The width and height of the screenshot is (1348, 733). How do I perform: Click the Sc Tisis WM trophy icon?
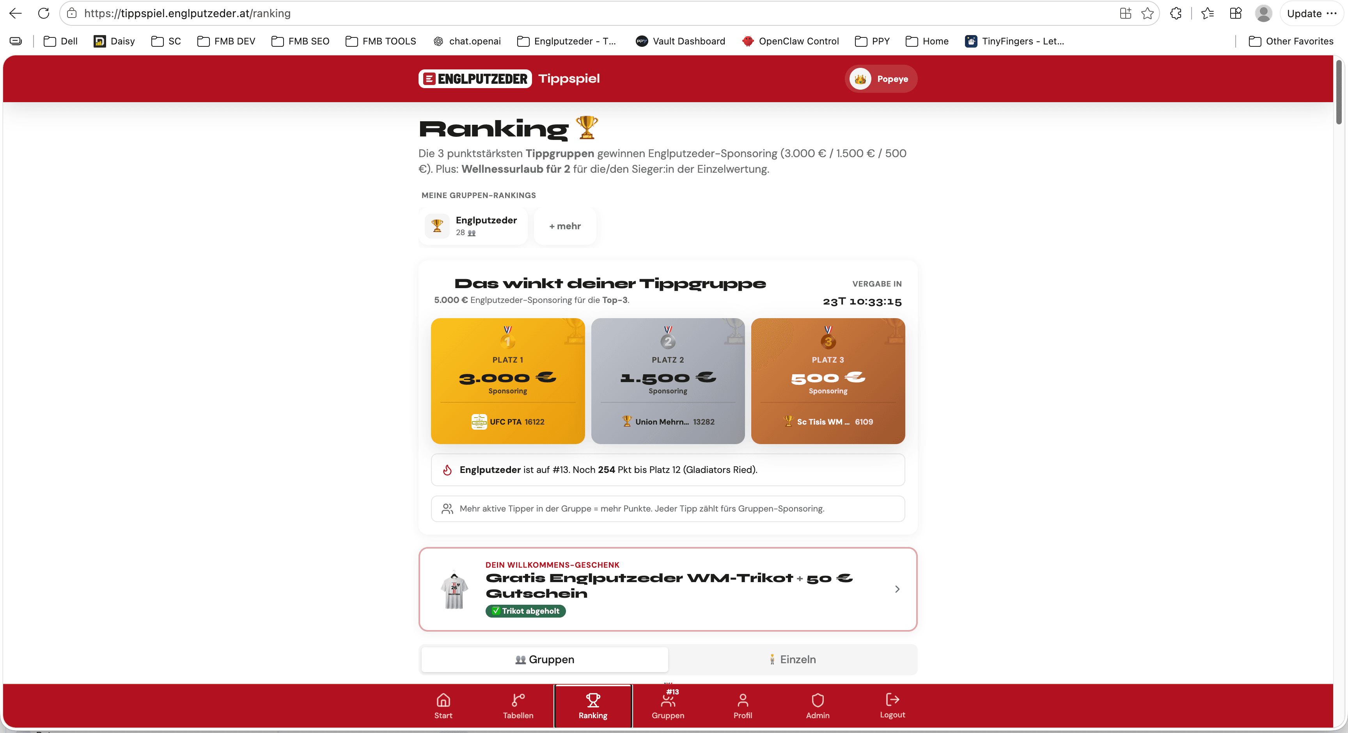tap(788, 421)
